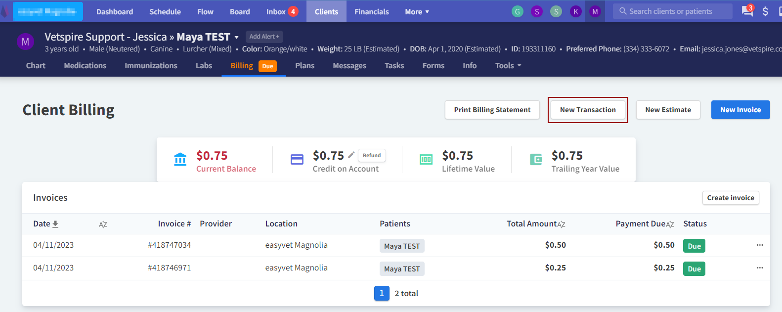Click the Current Balance bank icon
The image size is (782, 312).
click(180, 159)
